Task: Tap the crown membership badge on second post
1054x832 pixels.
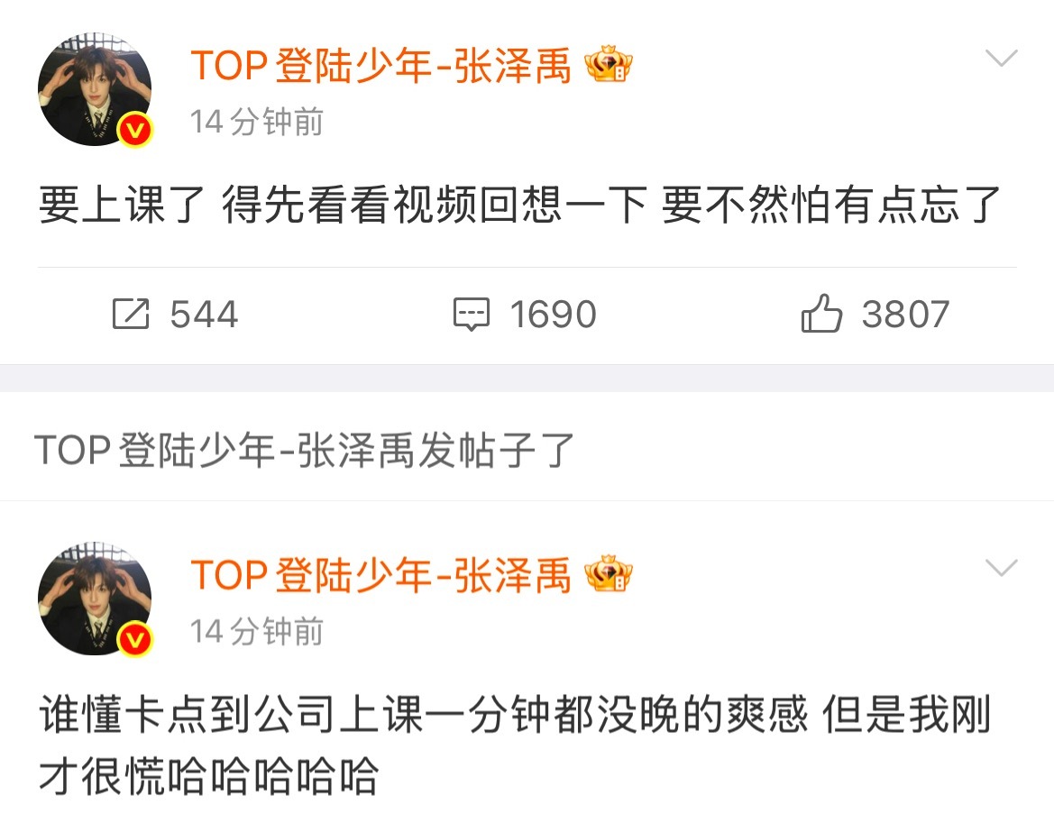Action: coord(609,574)
